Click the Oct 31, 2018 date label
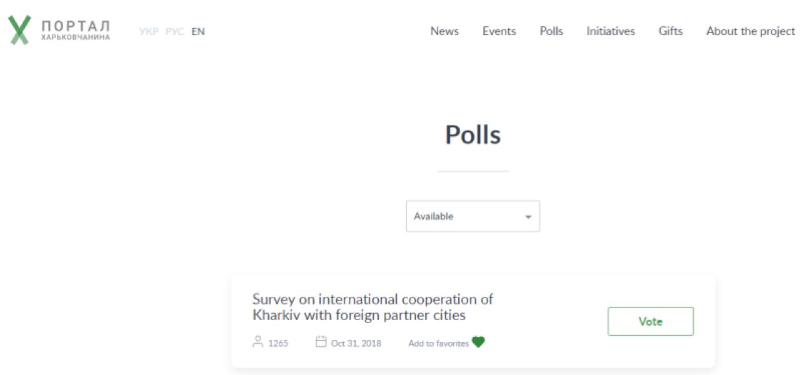802x375 pixels. tap(356, 343)
